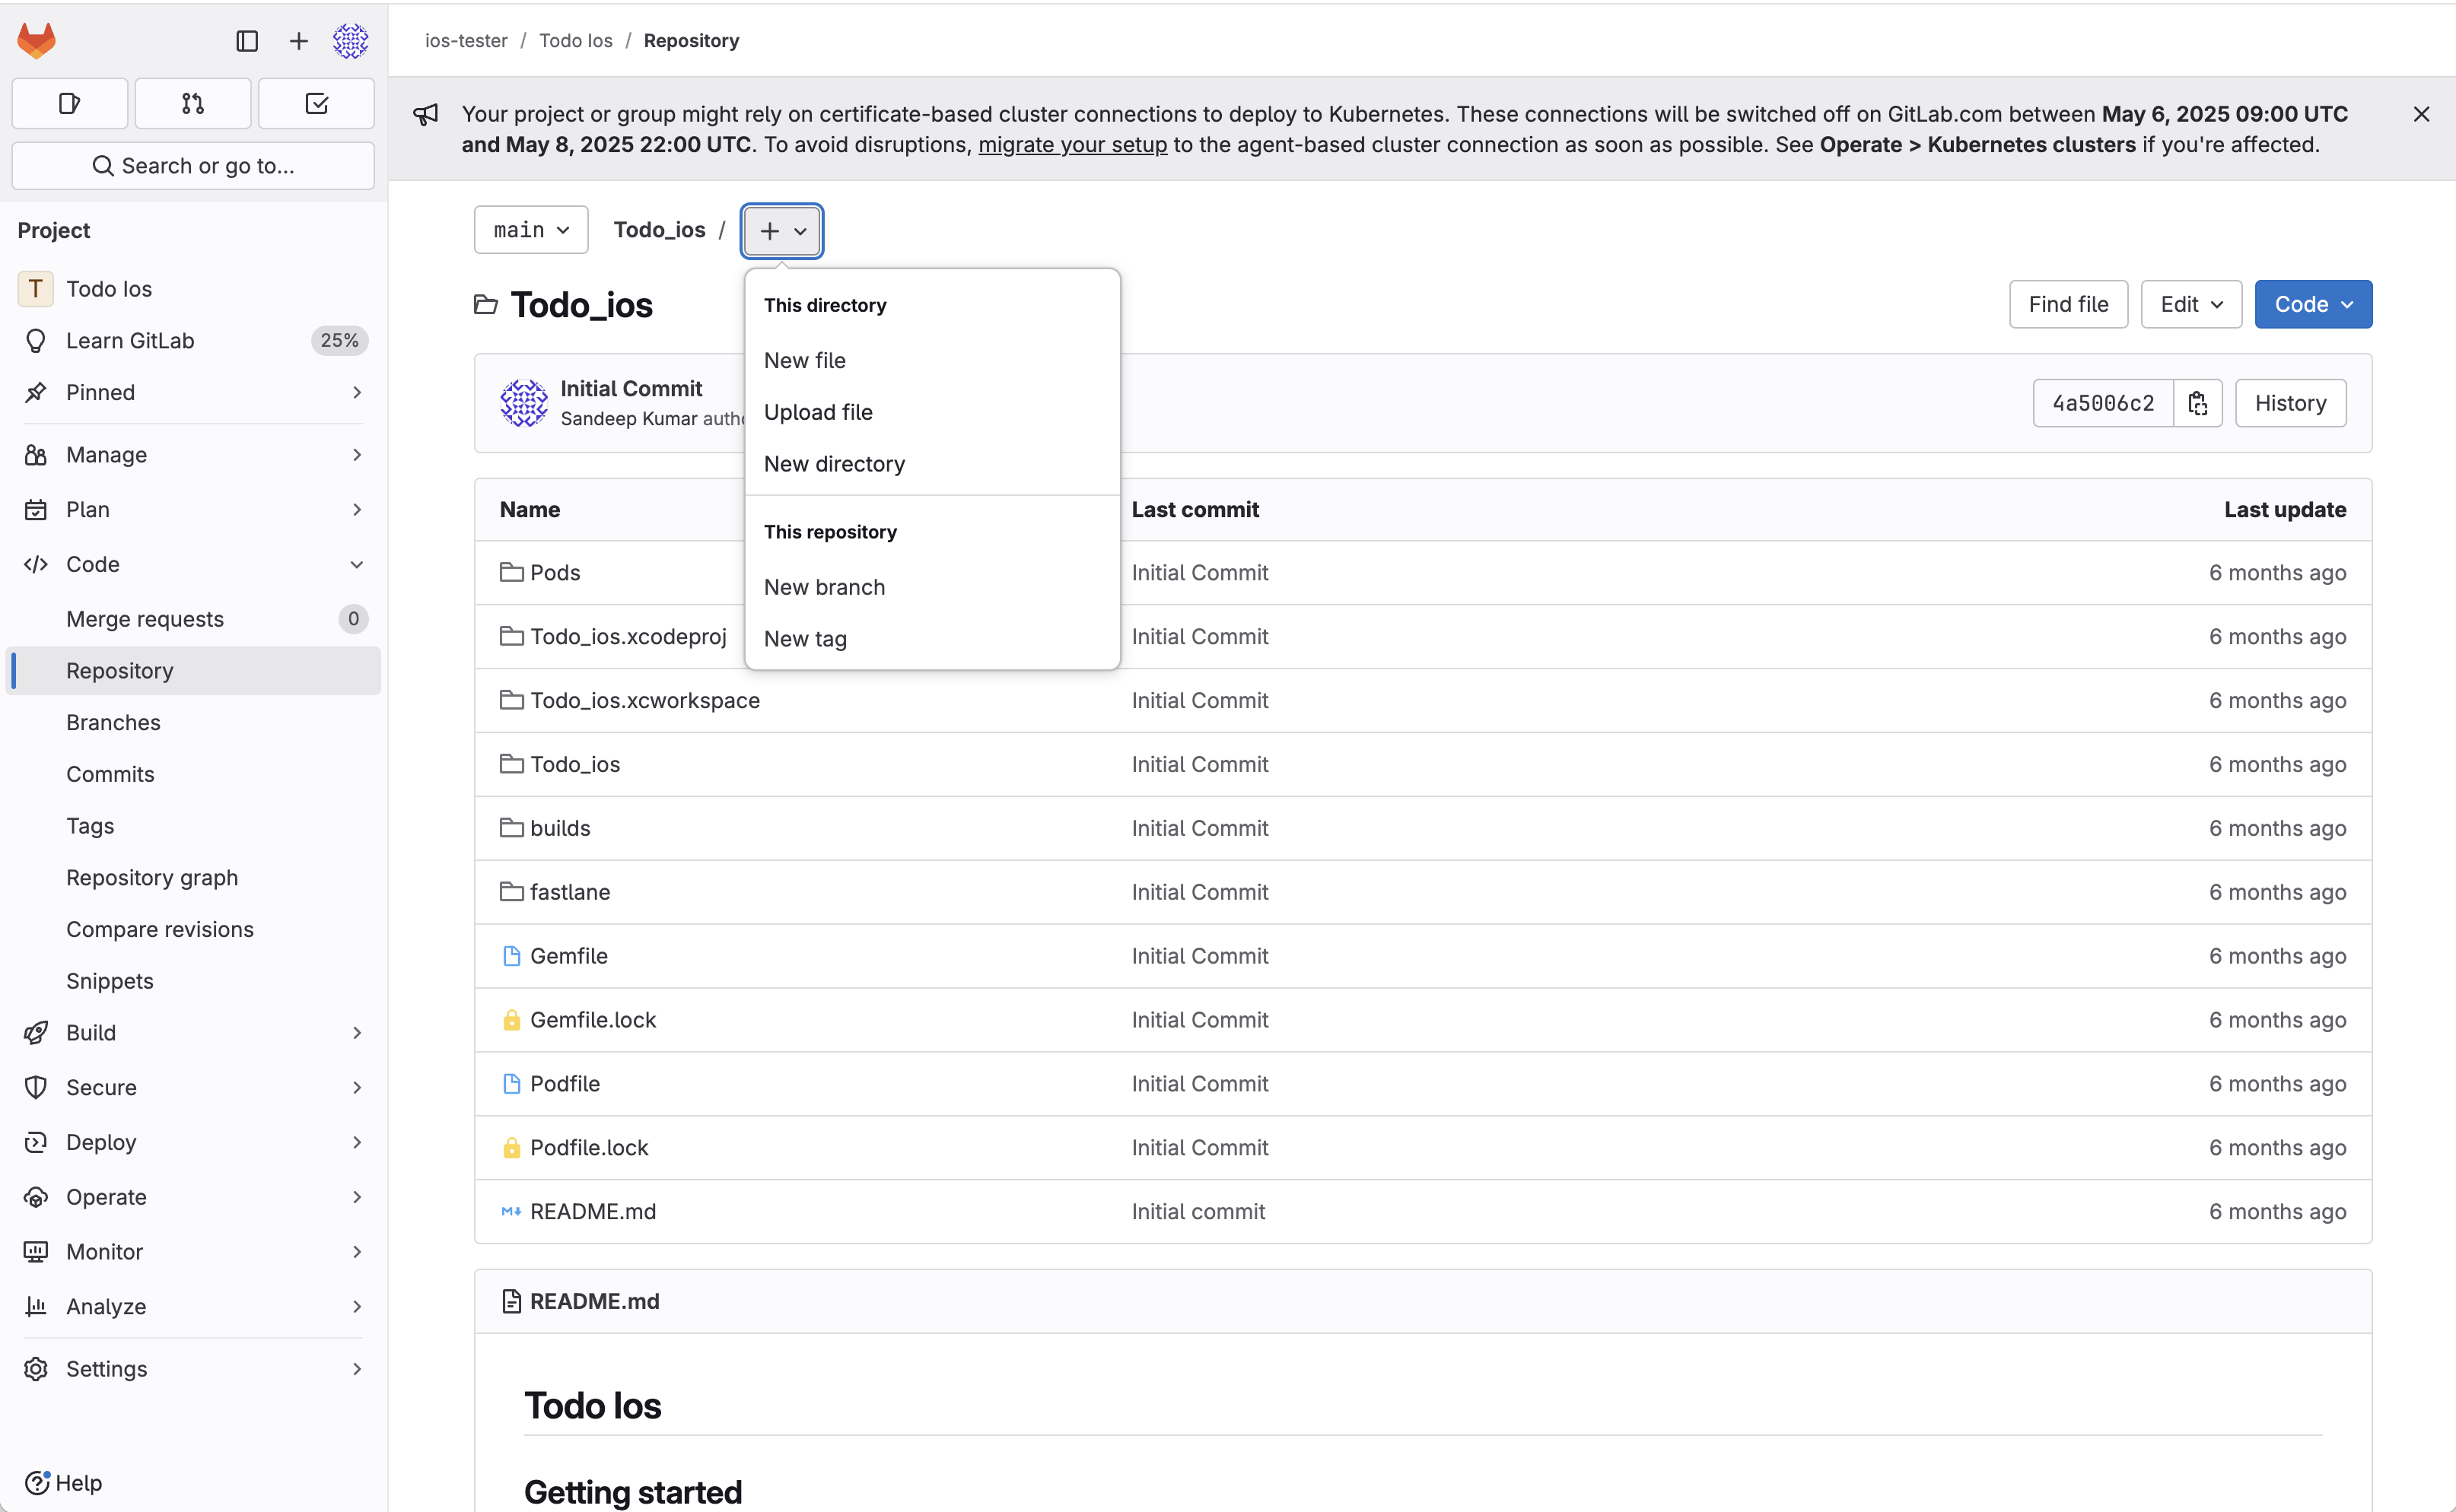Open the Initial Commit title link
The height and width of the screenshot is (1512, 2456).
(x=631, y=388)
